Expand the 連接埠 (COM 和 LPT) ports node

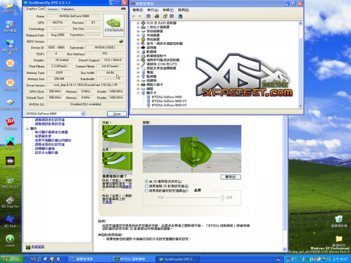(x=138, y=64)
